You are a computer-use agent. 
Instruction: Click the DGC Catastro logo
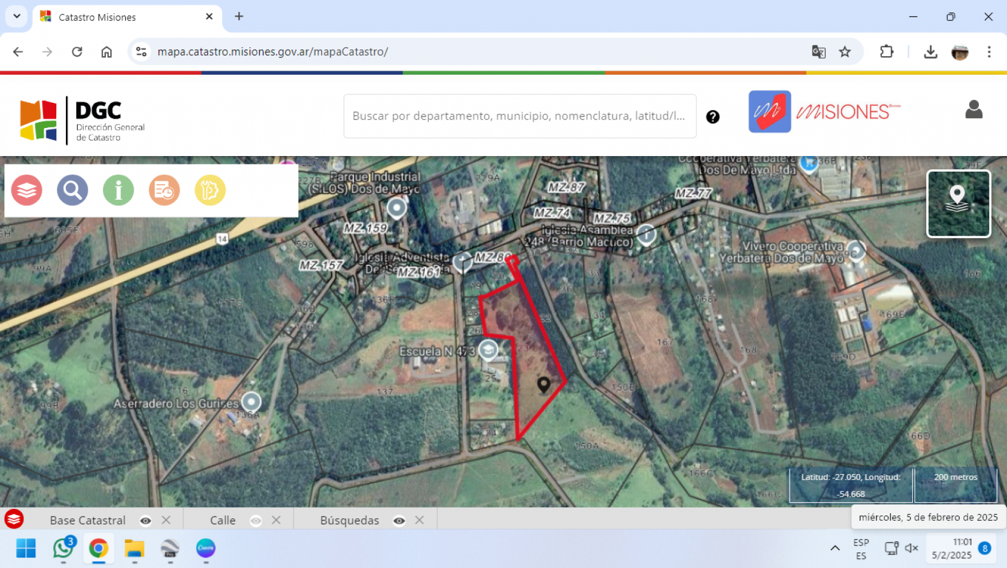[83, 120]
